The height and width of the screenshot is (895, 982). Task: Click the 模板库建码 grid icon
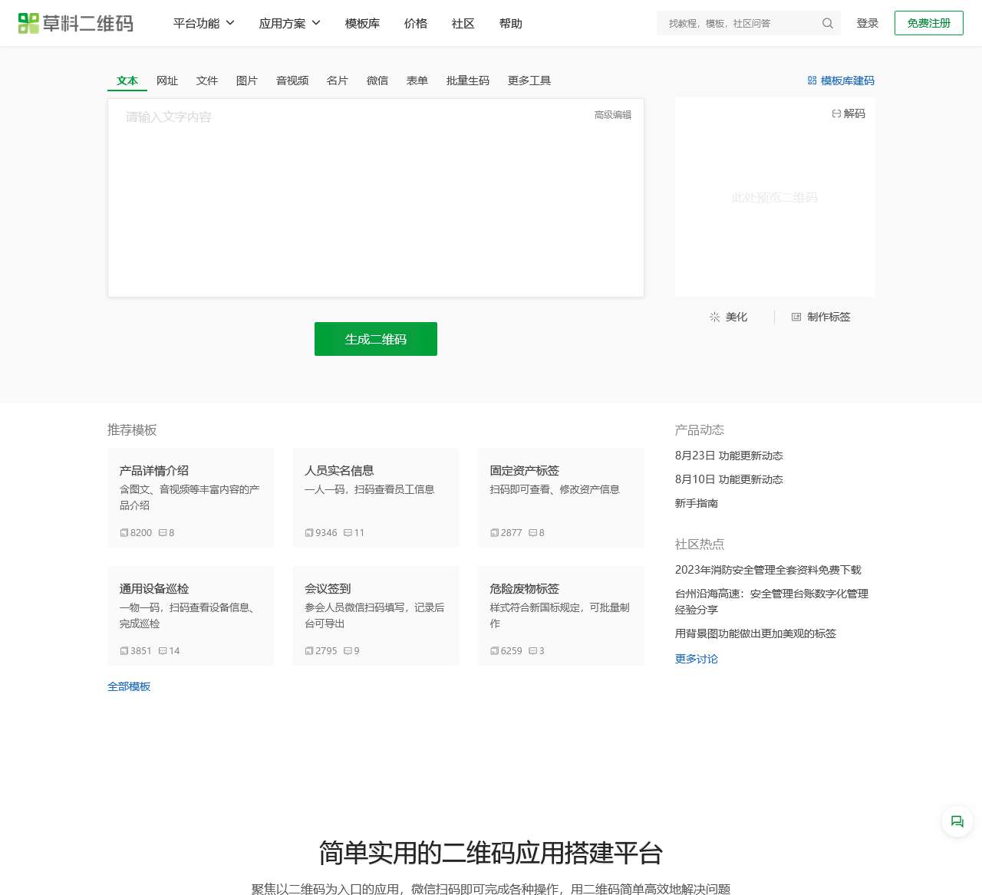pyautogui.click(x=812, y=81)
